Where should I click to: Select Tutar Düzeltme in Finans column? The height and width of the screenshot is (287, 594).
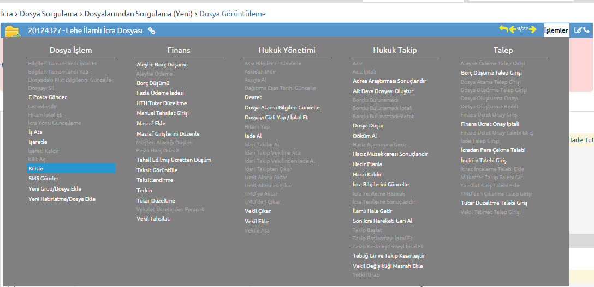click(155, 200)
